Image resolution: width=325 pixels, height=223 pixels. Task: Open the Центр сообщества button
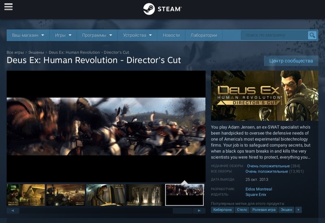pos(291,61)
